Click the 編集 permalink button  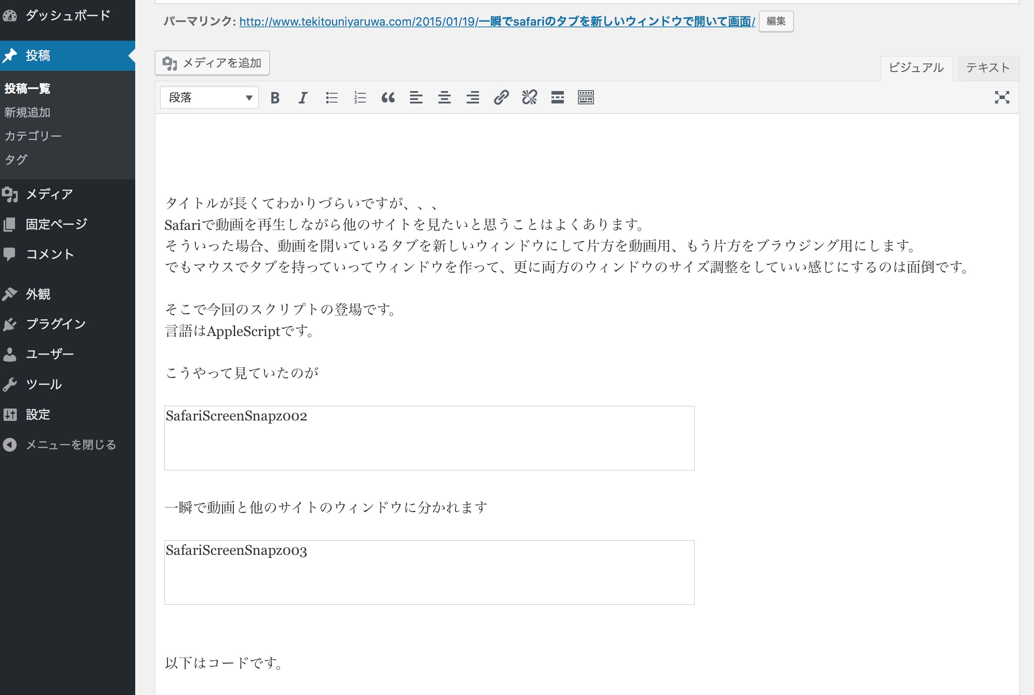pyautogui.click(x=776, y=21)
